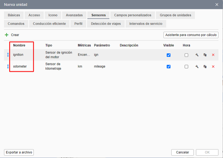Switch to Intervalos de servicio tab
223x158 pixels.
coord(146,24)
